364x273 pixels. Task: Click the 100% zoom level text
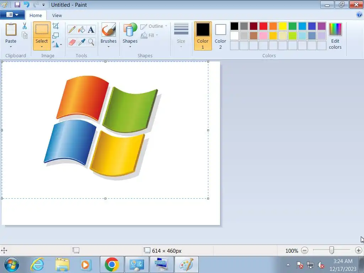[292, 251]
